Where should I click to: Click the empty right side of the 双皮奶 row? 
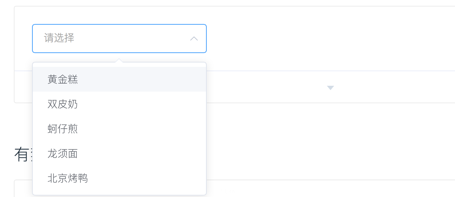point(146,104)
